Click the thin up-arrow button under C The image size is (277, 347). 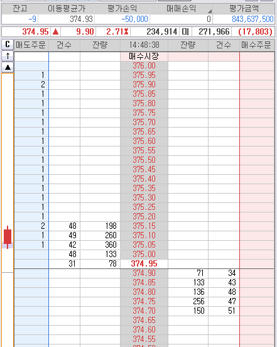[x=8, y=56]
